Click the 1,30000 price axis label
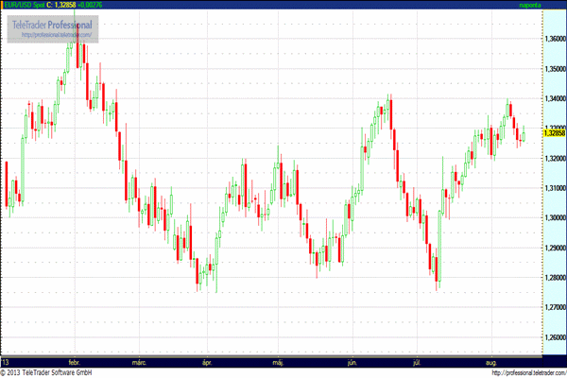 554,217
